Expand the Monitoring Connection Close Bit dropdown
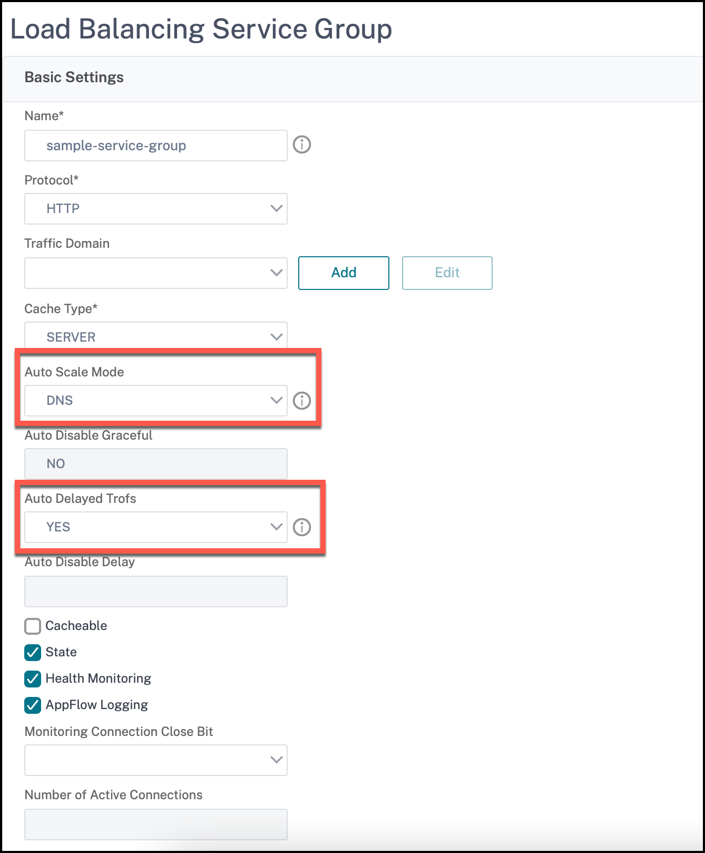Screen dimensions: 705x853 (156, 760)
